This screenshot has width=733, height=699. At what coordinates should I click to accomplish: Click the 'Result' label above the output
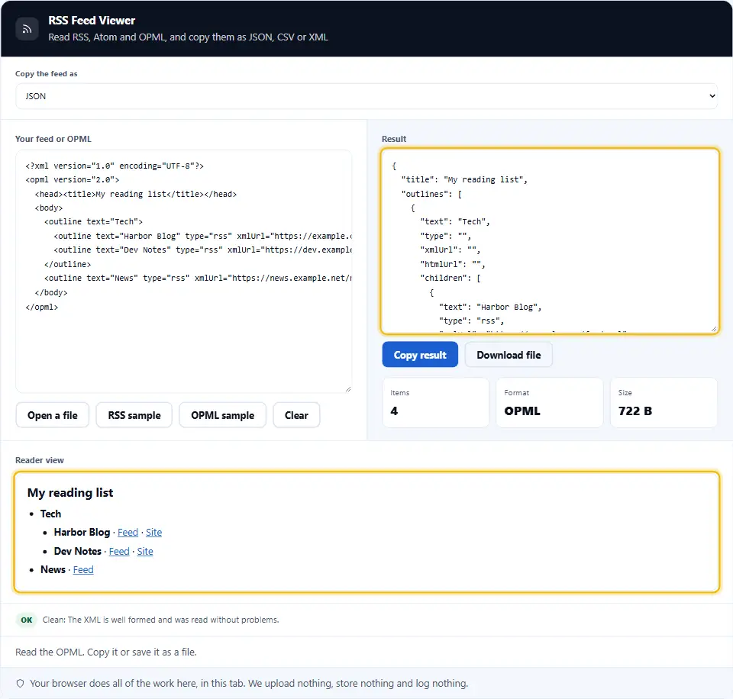pos(394,139)
